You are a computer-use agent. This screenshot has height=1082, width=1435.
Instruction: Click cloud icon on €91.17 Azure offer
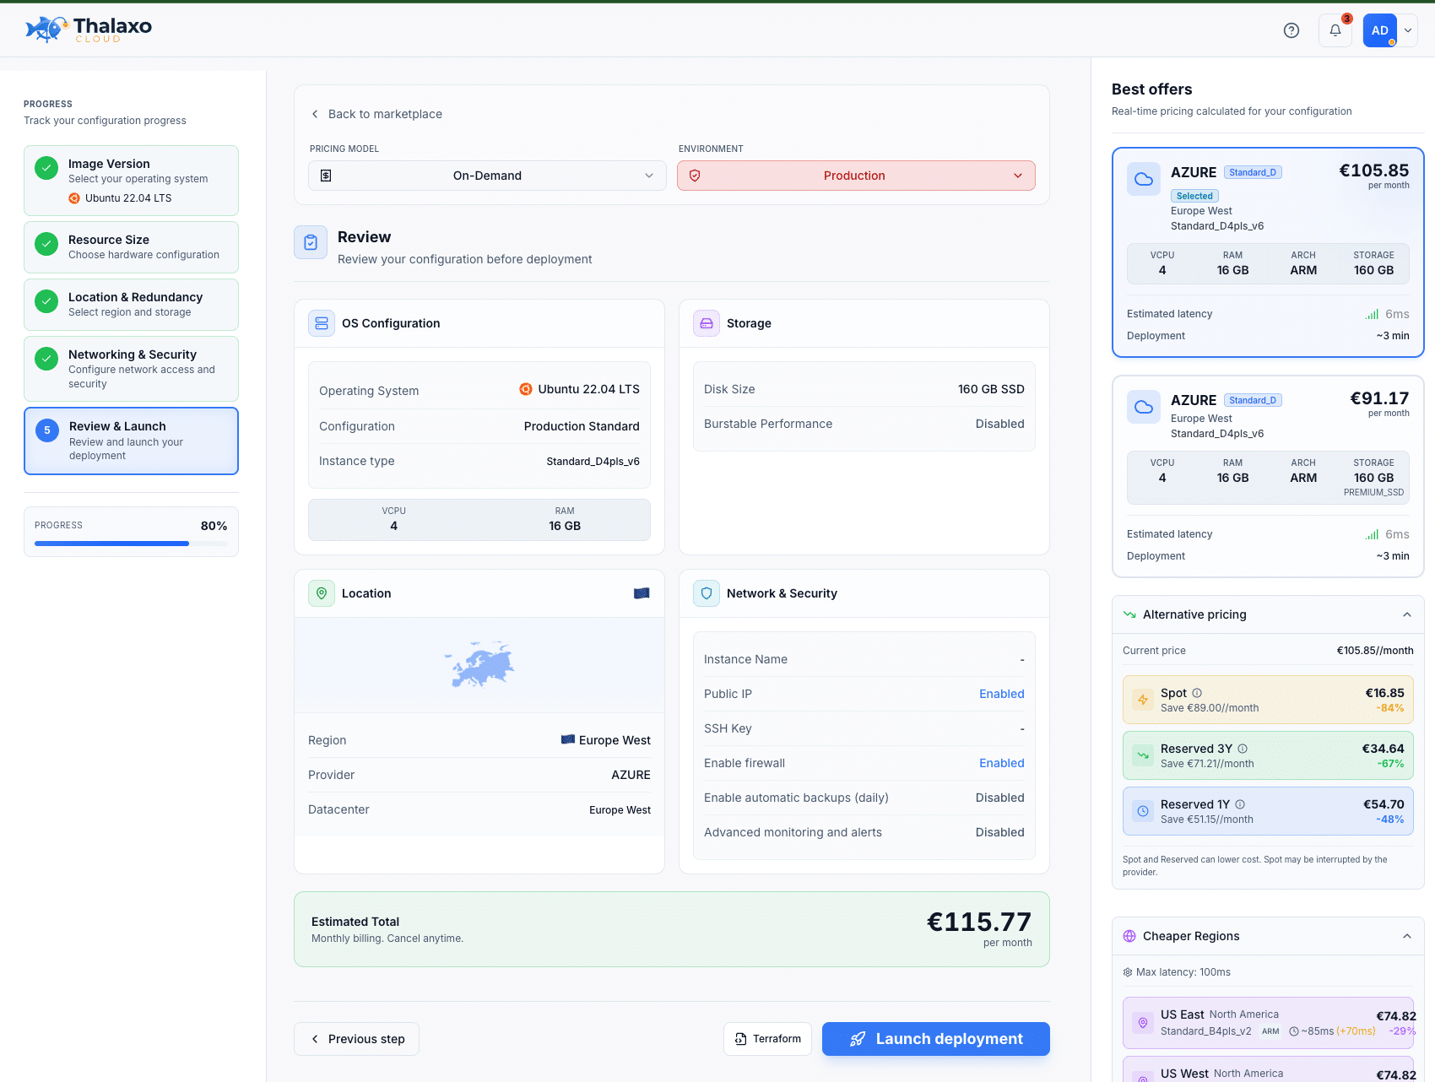(1144, 407)
